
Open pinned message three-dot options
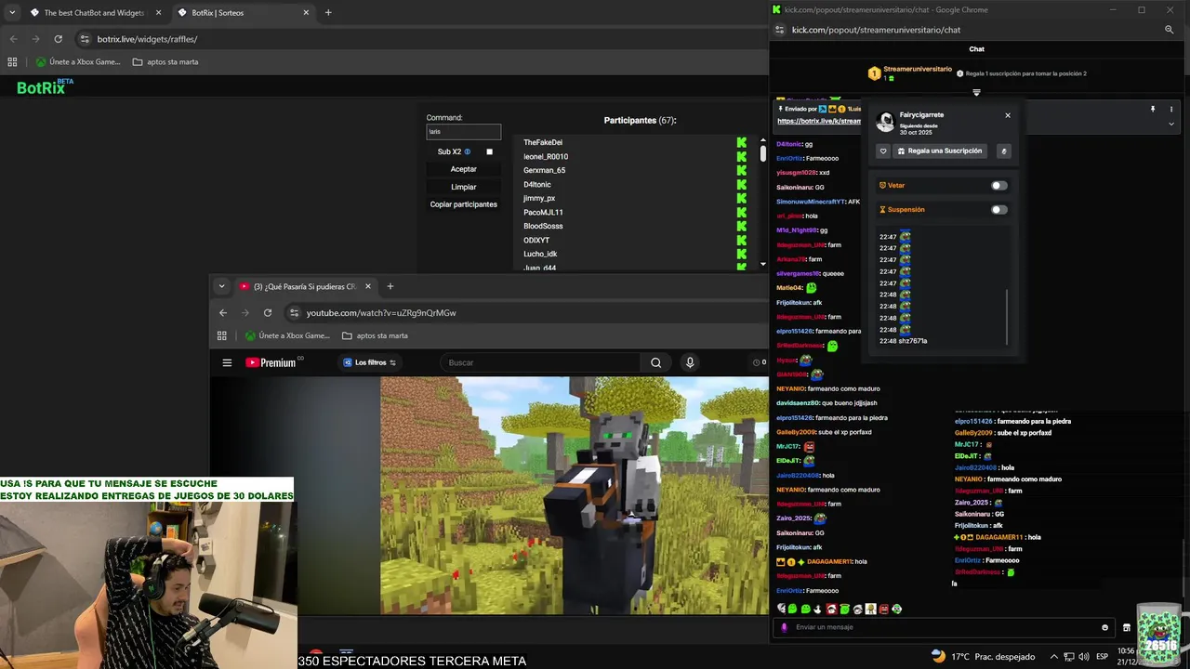click(1171, 109)
